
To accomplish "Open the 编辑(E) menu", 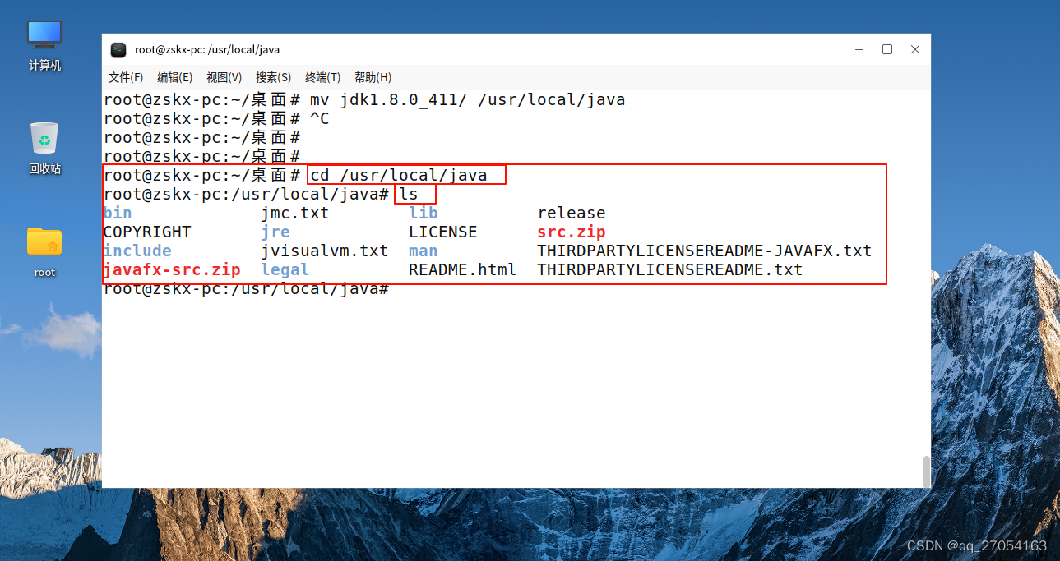I will point(174,77).
